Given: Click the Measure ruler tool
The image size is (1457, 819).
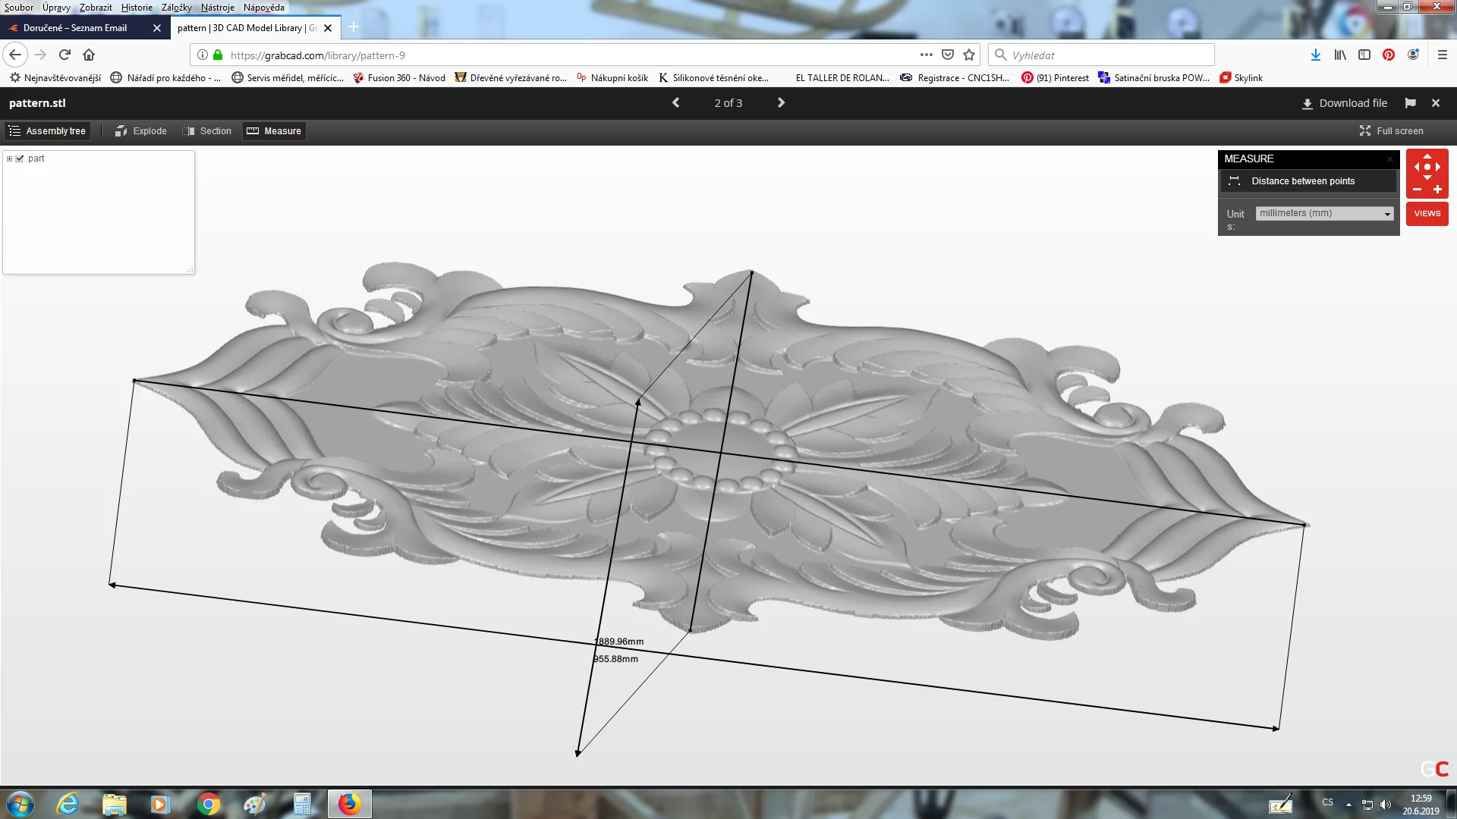Looking at the screenshot, I should [274, 131].
